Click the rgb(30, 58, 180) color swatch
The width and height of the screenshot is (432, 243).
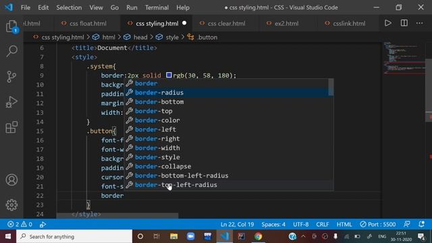[x=169, y=75]
